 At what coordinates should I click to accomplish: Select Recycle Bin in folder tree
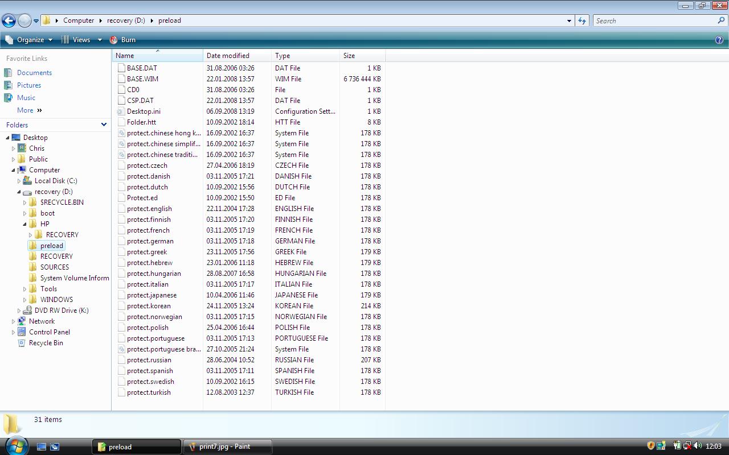tap(46, 343)
